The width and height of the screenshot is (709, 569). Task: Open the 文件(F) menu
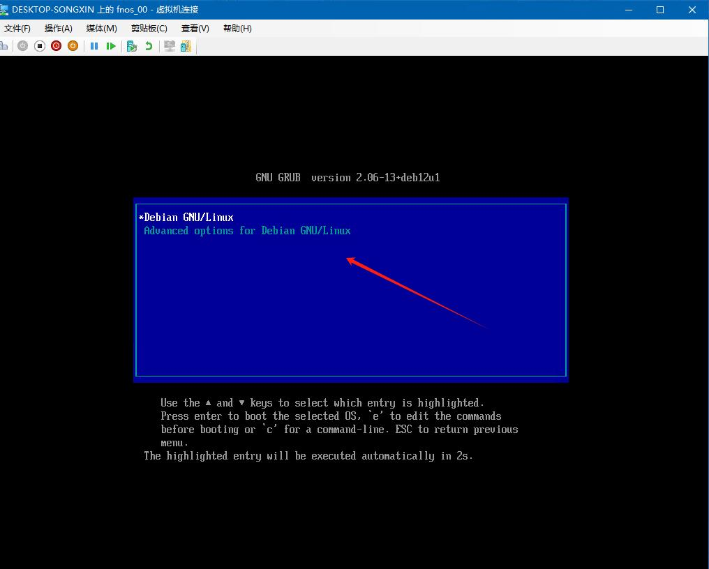coord(17,29)
